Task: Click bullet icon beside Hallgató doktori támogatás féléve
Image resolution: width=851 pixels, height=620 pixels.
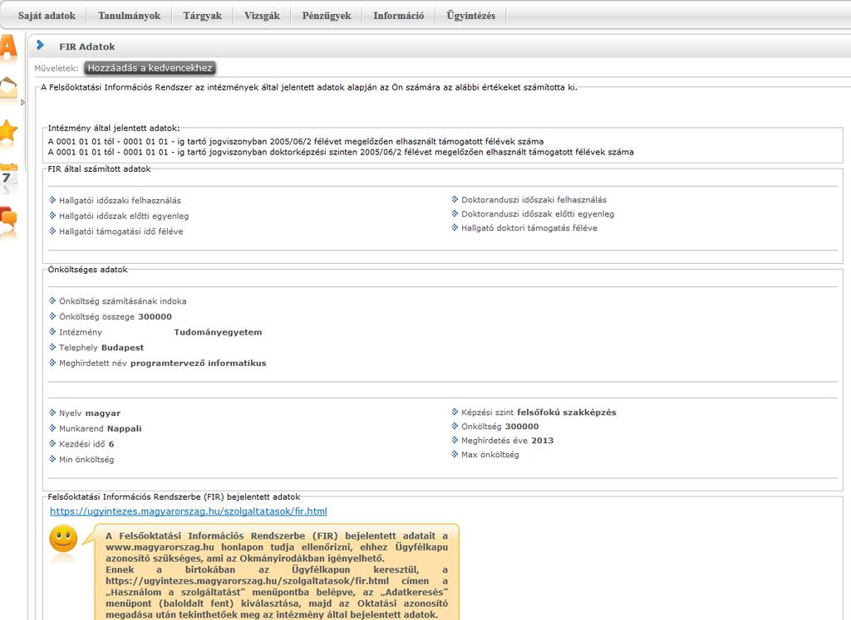Action: coord(455,227)
